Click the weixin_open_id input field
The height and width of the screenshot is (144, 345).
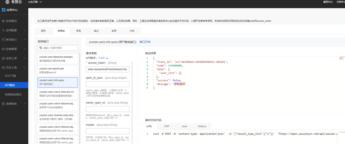pos(108,109)
